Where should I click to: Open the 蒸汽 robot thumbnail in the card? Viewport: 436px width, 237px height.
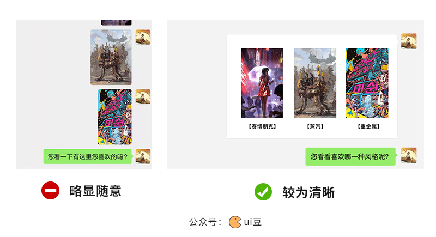(x=315, y=83)
